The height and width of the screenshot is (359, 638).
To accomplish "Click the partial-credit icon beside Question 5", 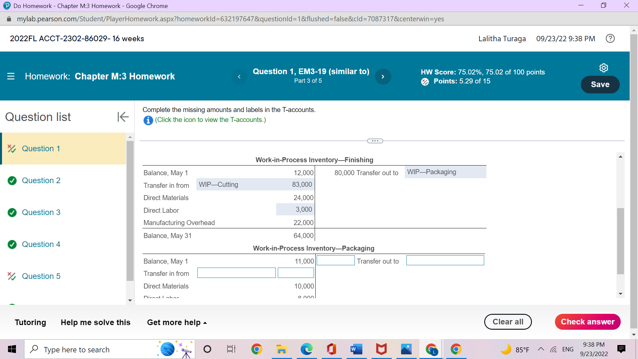I will [12, 276].
